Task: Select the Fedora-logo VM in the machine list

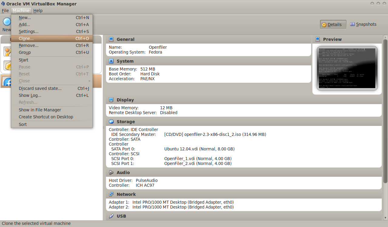Action: [x=7, y=82]
